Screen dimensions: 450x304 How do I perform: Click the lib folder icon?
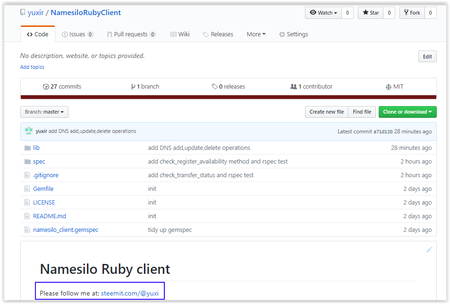27,148
